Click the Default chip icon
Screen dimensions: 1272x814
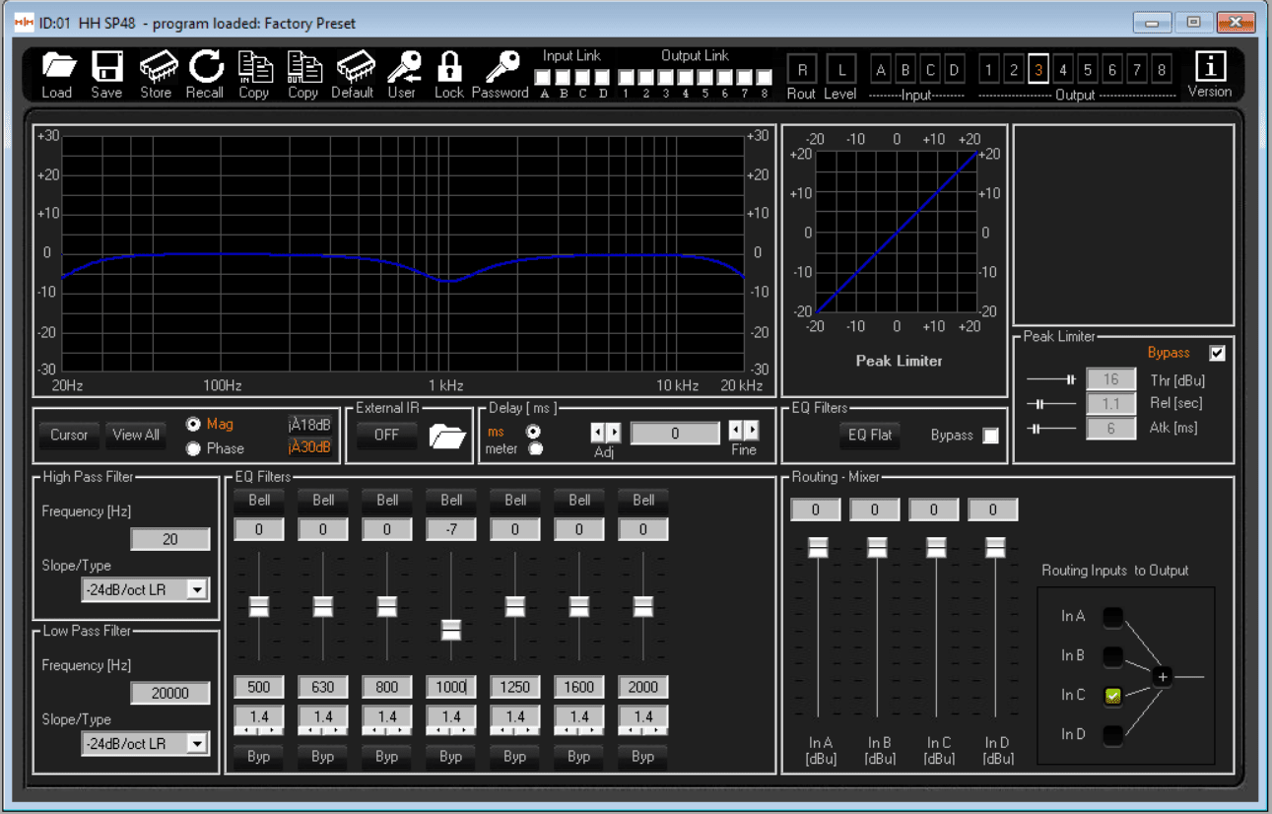pos(352,67)
